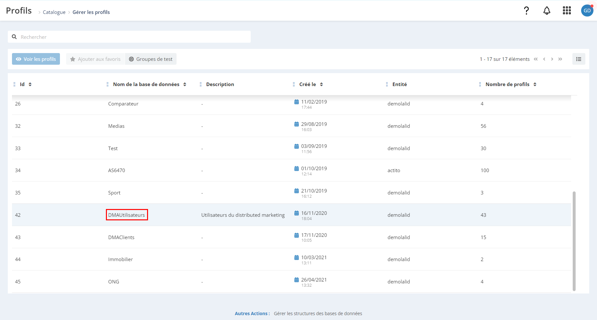Select the Sport database row
The image size is (597, 320).
292,193
